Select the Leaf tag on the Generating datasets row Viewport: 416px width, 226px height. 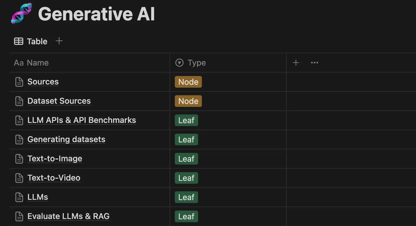(x=186, y=140)
